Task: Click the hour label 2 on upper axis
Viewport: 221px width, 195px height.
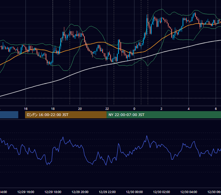Action: pos(162,109)
